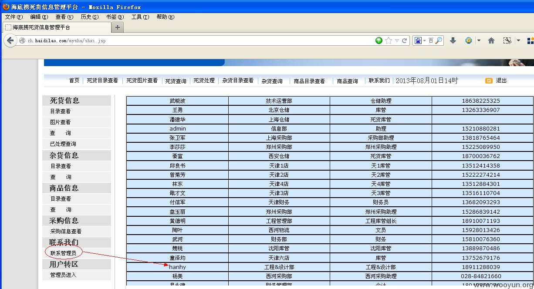This screenshot has width=534, height=289.
Task: Click the screenshot scissors tool icon
Action: tap(507, 40)
